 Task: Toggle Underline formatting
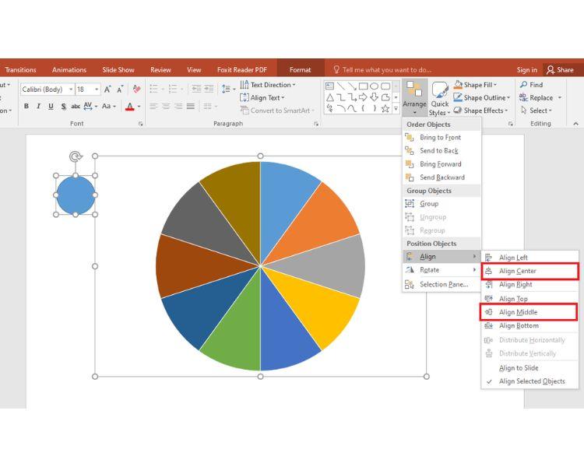(51, 107)
